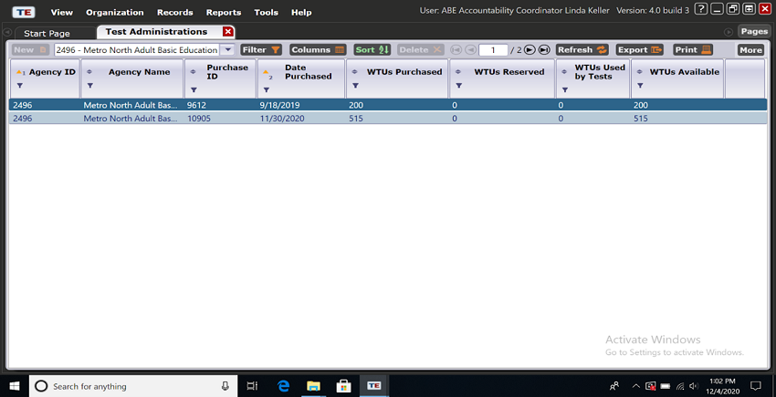
Task: Open filter funnel under Date Purchased
Action: 267,90
